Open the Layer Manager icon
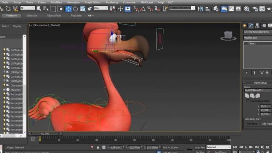The height and width of the screenshot is (153, 272). point(216,8)
